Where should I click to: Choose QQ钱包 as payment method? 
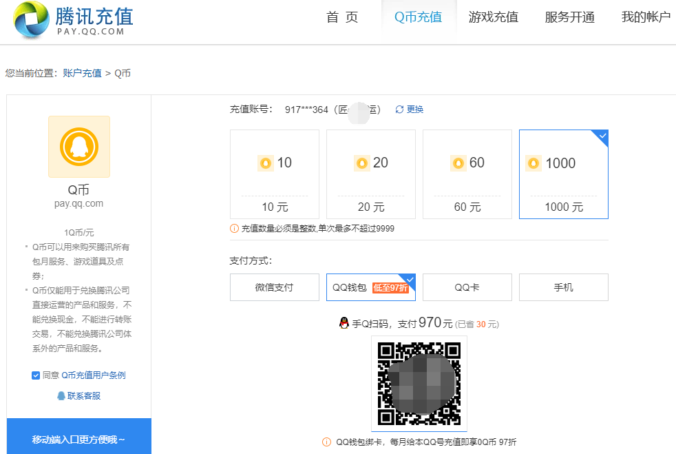371,287
